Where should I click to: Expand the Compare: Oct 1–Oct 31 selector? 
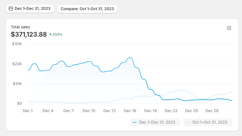87,9
